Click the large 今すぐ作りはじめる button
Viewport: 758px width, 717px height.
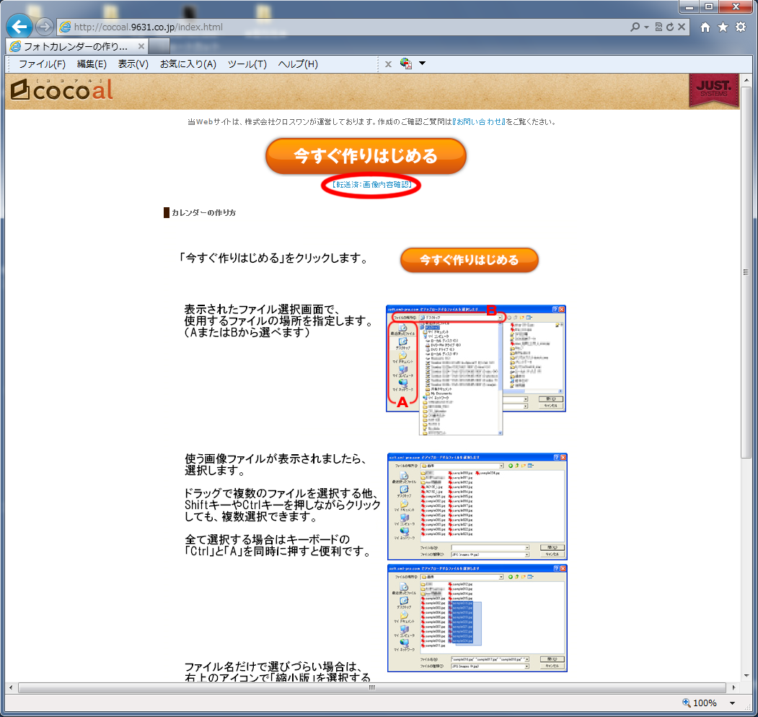tap(366, 156)
